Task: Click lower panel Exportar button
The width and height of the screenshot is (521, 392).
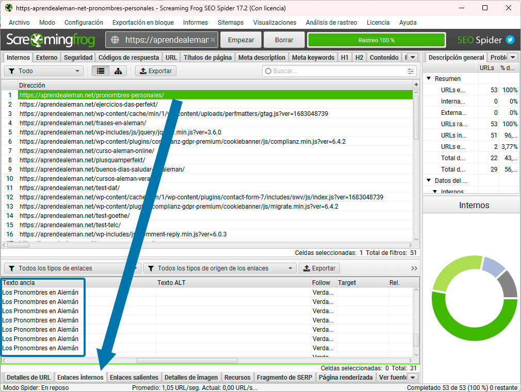Action: 319,268
